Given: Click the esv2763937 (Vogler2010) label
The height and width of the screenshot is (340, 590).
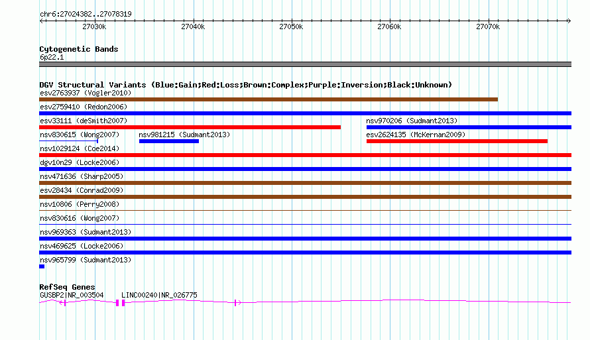Looking at the screenshot, I should tap(86, 93).
